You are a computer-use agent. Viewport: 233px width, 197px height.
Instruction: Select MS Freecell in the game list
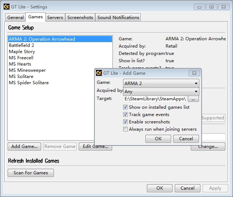[60, 57]
